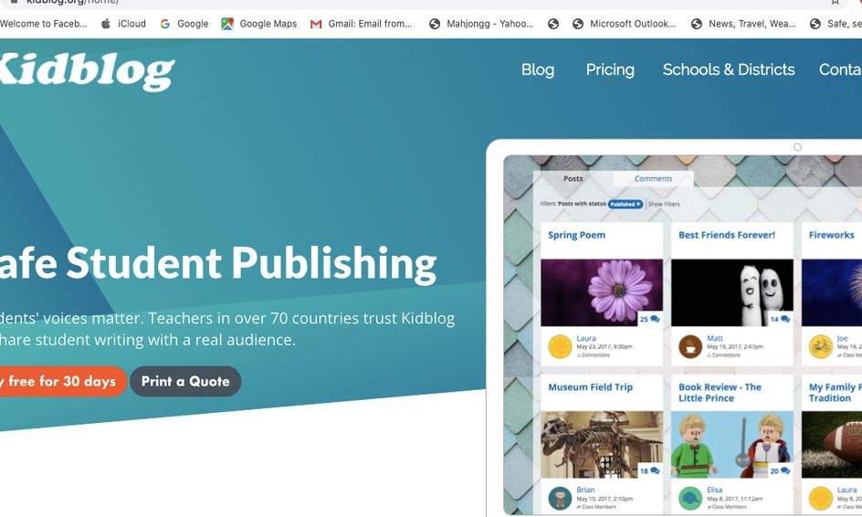The image size is (862, 517).
Task: Open the Fireworks post title
Action: coord(831,235)
